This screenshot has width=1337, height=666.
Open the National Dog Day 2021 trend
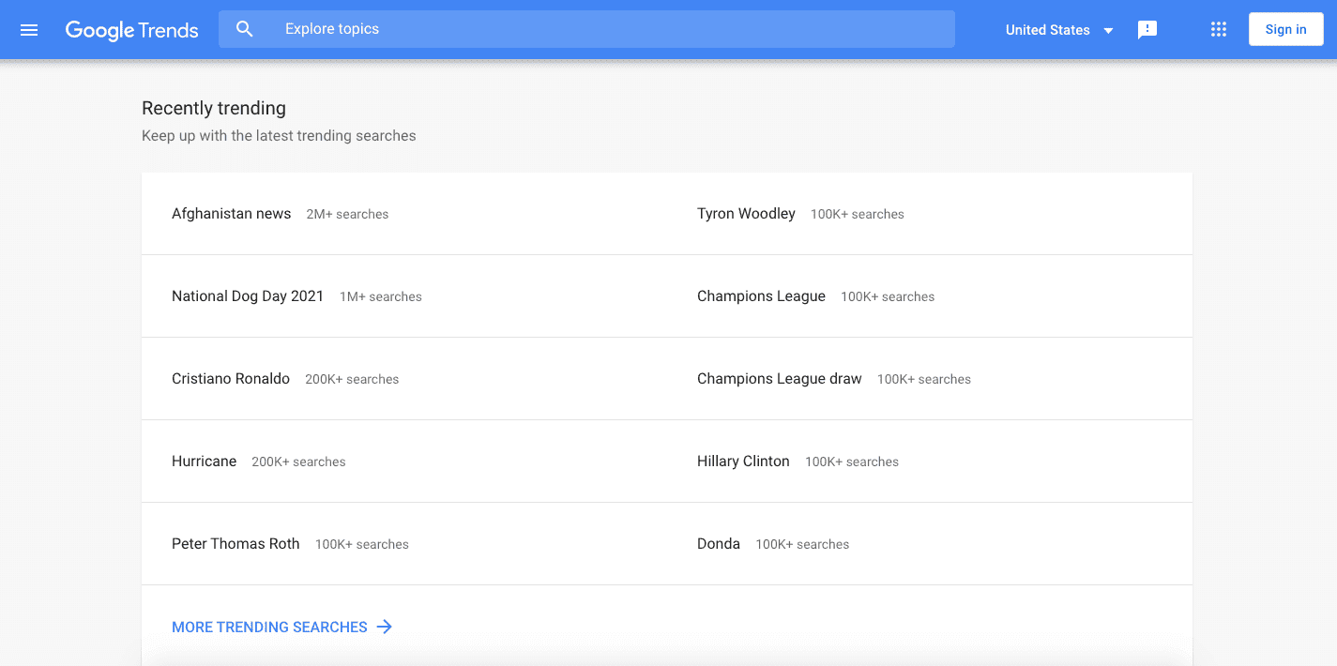(x=247, y=295)
